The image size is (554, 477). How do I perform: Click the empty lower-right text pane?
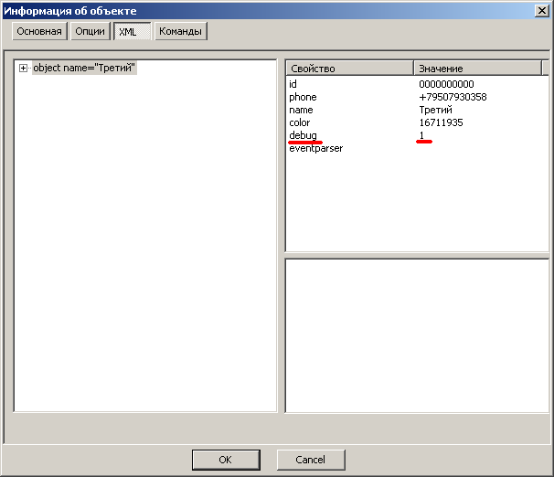(417, 335)
